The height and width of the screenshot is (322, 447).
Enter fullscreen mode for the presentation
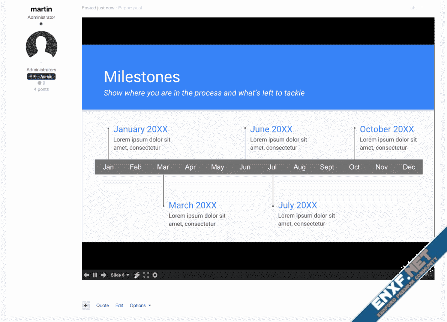pyautogui.click(x=146, y=275)
